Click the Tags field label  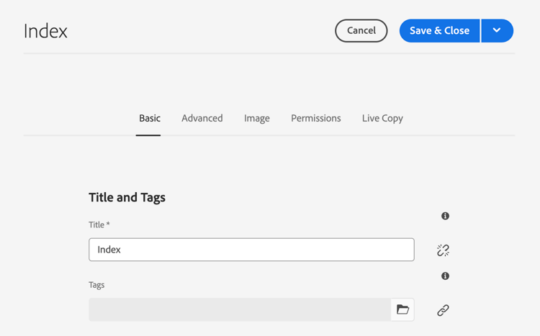[96, 285]
